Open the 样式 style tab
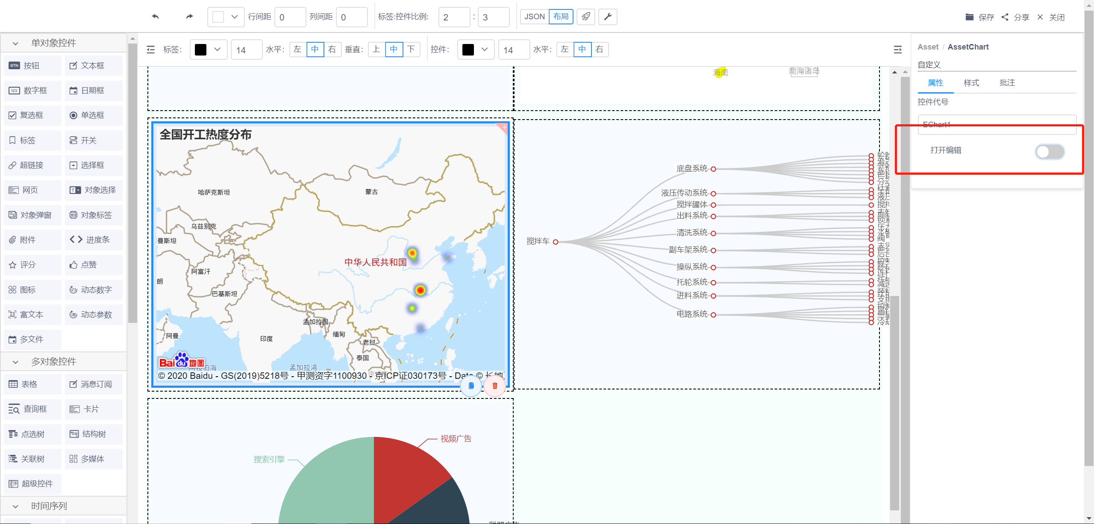 [971, 83]
